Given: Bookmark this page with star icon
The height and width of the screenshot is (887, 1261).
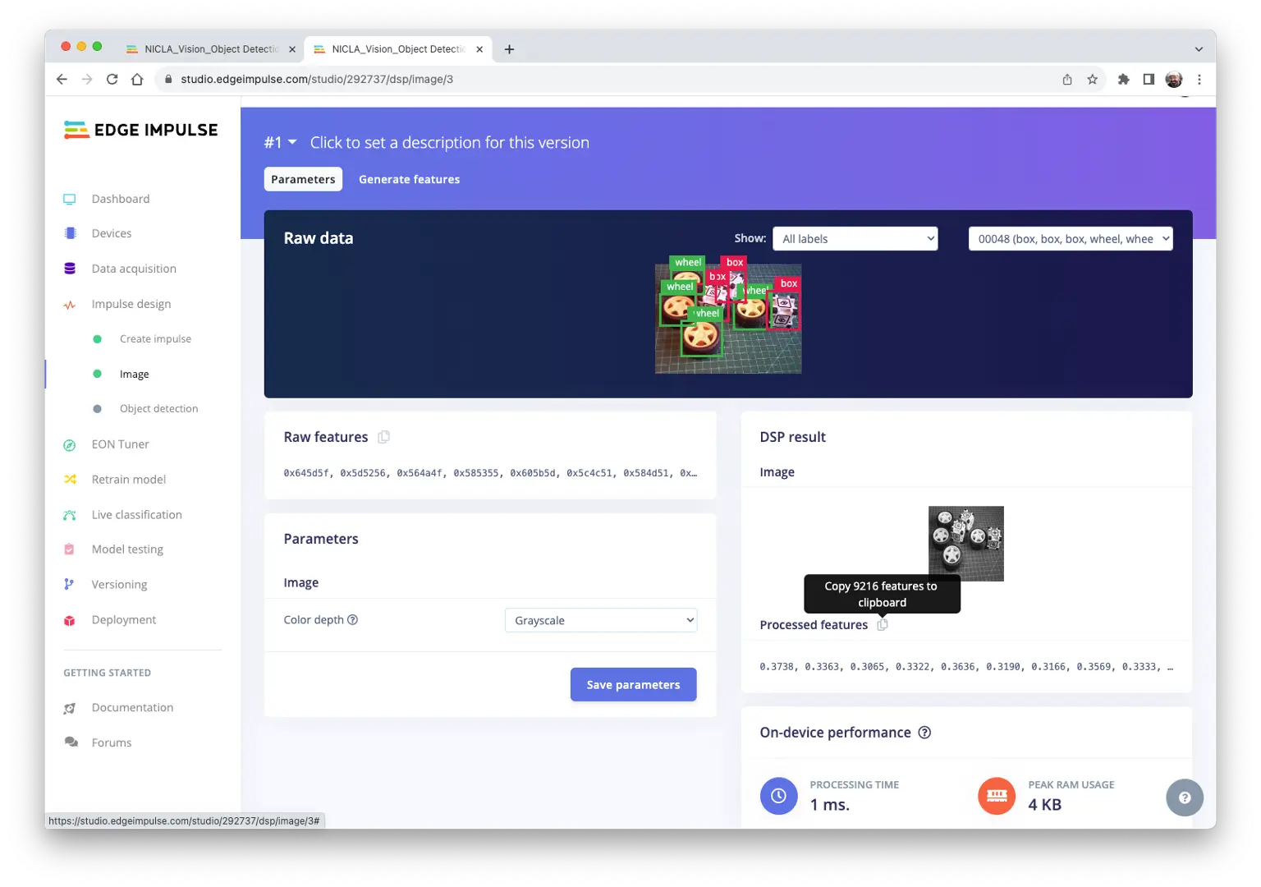Looking at the screenshot, I should pyautogui.click(x=1092, y=80).
